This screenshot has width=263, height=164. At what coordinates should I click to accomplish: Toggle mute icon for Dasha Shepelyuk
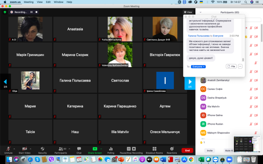[x=251, y=98]
